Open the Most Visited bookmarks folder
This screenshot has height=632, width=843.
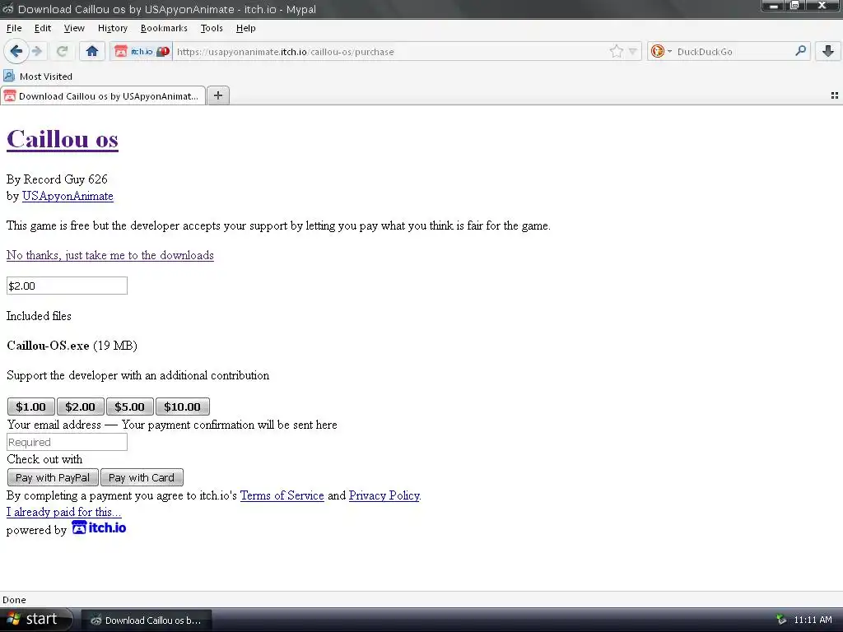coord(38,77)
